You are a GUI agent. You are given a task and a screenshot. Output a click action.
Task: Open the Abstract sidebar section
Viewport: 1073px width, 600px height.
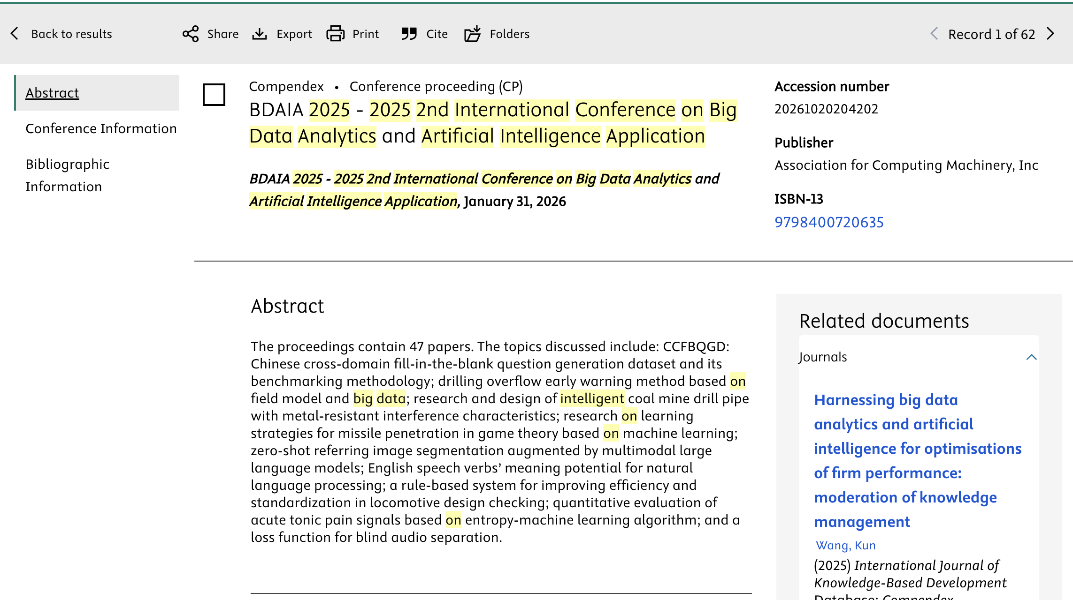52,93
